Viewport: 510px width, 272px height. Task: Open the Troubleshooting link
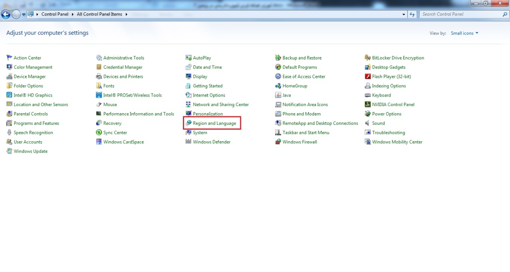388,133
